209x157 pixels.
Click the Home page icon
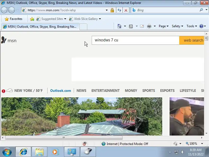click(x=119, y=26)
